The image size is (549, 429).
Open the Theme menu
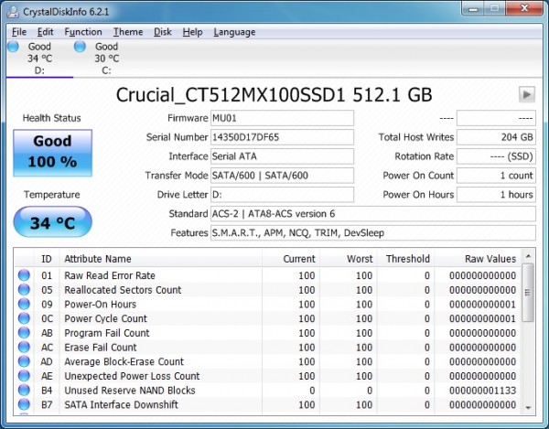[x=128, y=32]
